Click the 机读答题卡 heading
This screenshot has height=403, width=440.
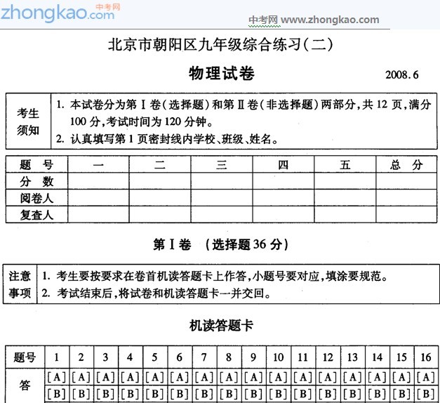[x=221, y=326]
